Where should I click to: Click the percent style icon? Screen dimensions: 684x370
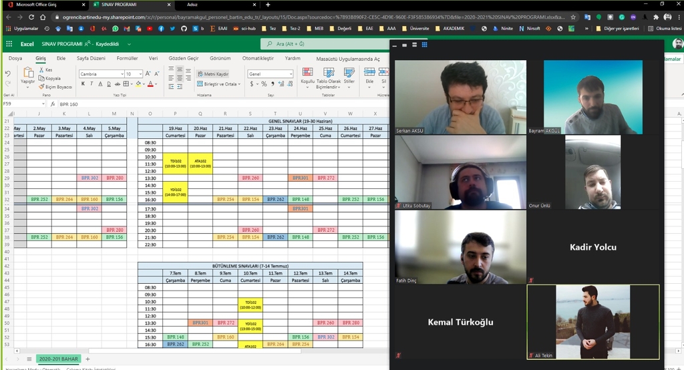[x=264, y=84]
